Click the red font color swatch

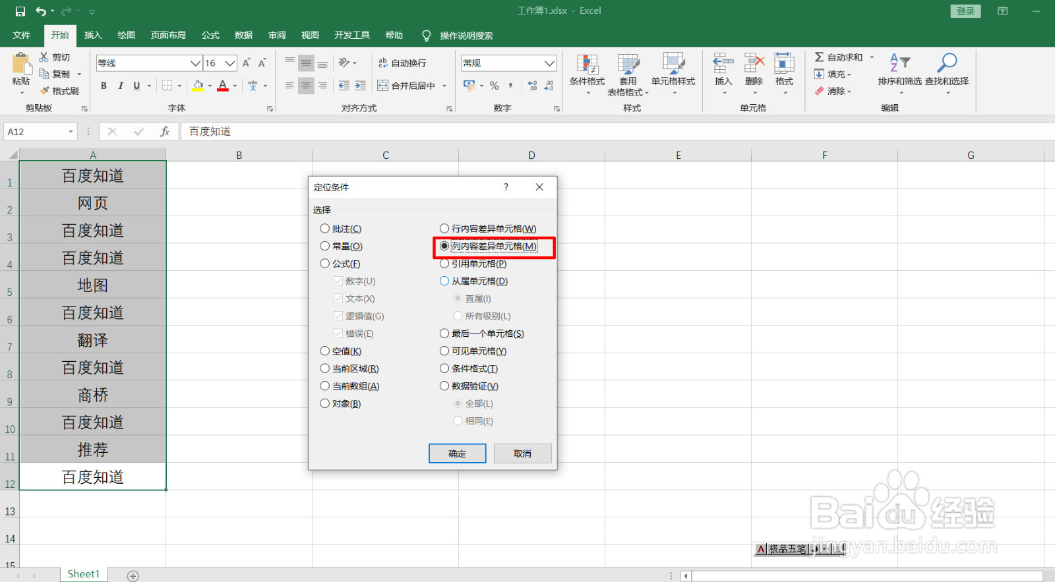click(223, 86)
